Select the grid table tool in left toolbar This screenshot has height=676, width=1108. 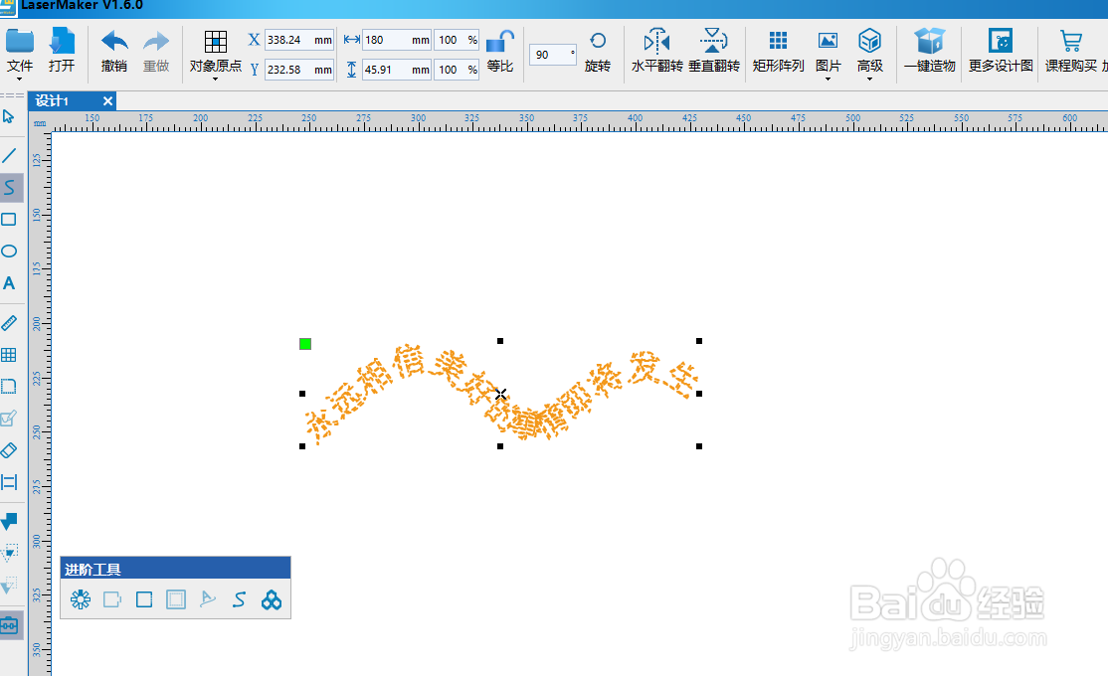click(9, 355)
